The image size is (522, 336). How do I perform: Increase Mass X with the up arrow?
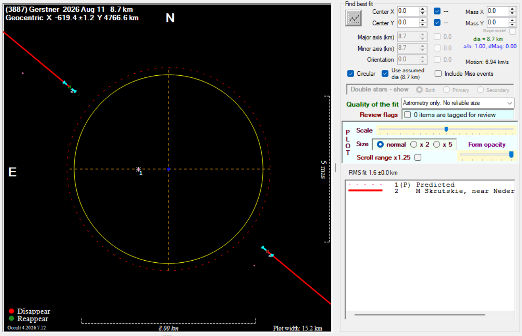click(x=512, y=9)
